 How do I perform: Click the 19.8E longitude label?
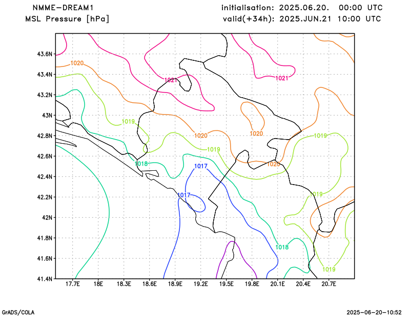[252, 284]
